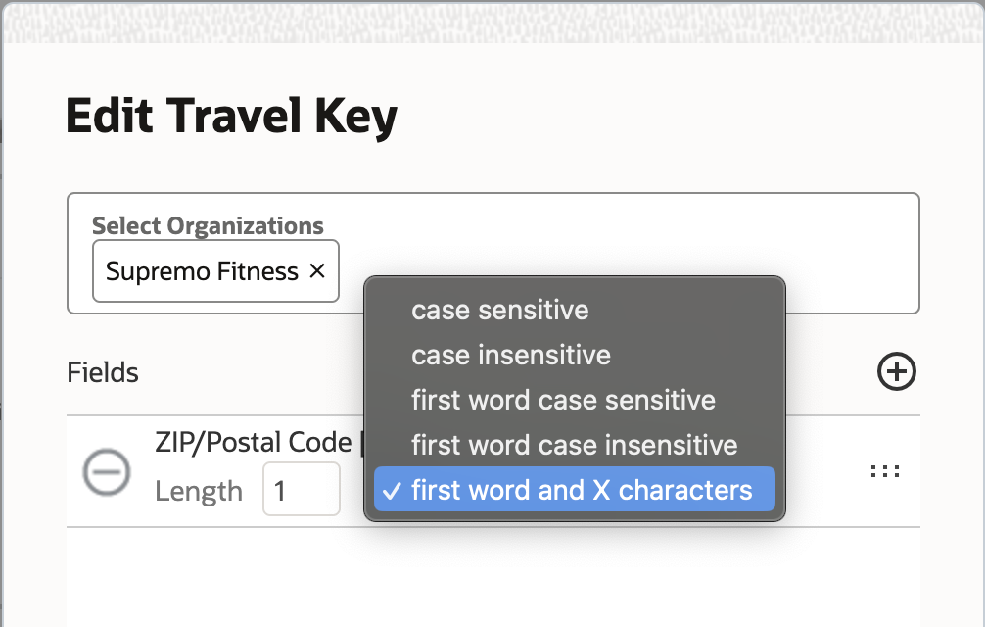The width and height of the screenshot is (985, 627).
Task: Click the Edit Travel Key heading
Action: (x=231, y=118)
